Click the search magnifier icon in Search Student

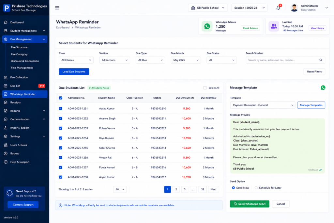[x=321, y=60]
